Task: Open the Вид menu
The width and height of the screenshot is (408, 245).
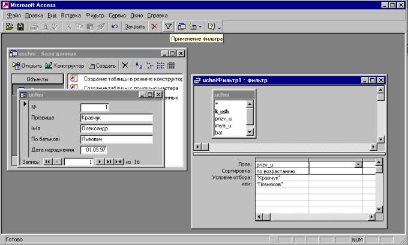Action: pyautogui.click(x=52, y=16)
